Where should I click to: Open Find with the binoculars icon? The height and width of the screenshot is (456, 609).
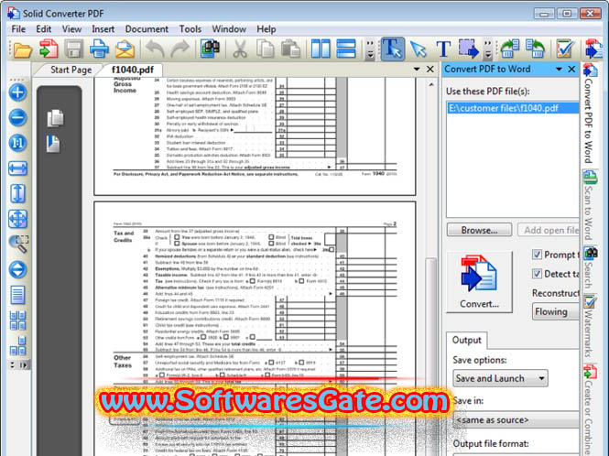click(210, 49)
